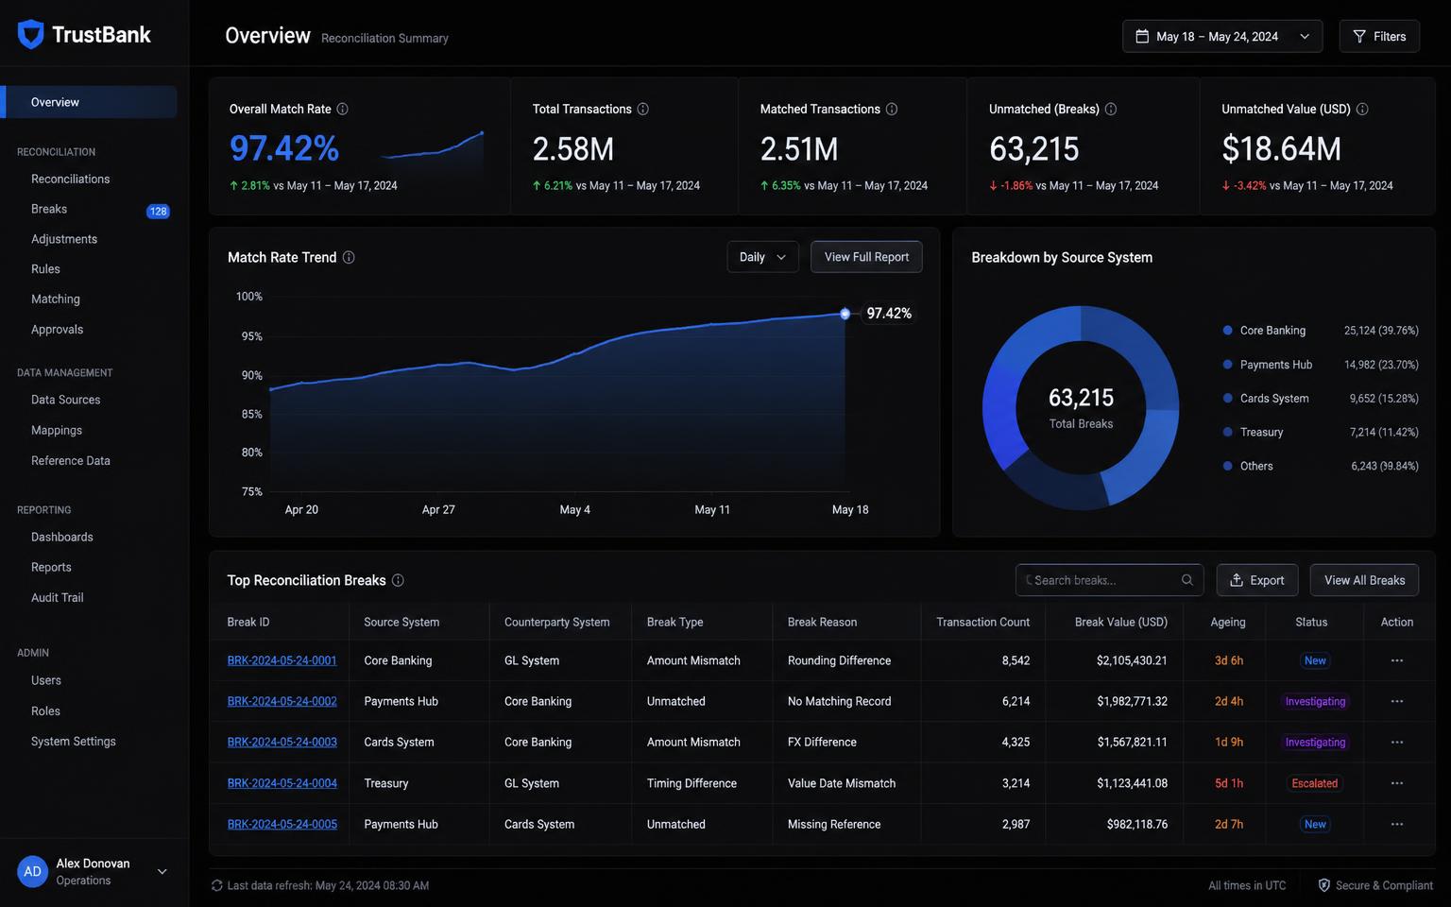
Task: Click the Search breaks input field
Action: (1109, 580)
